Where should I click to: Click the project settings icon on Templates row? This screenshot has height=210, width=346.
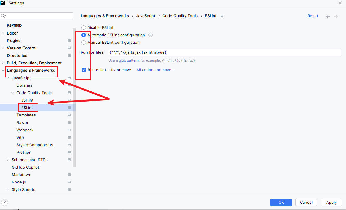pyautogui.click(x=69, y=115)
